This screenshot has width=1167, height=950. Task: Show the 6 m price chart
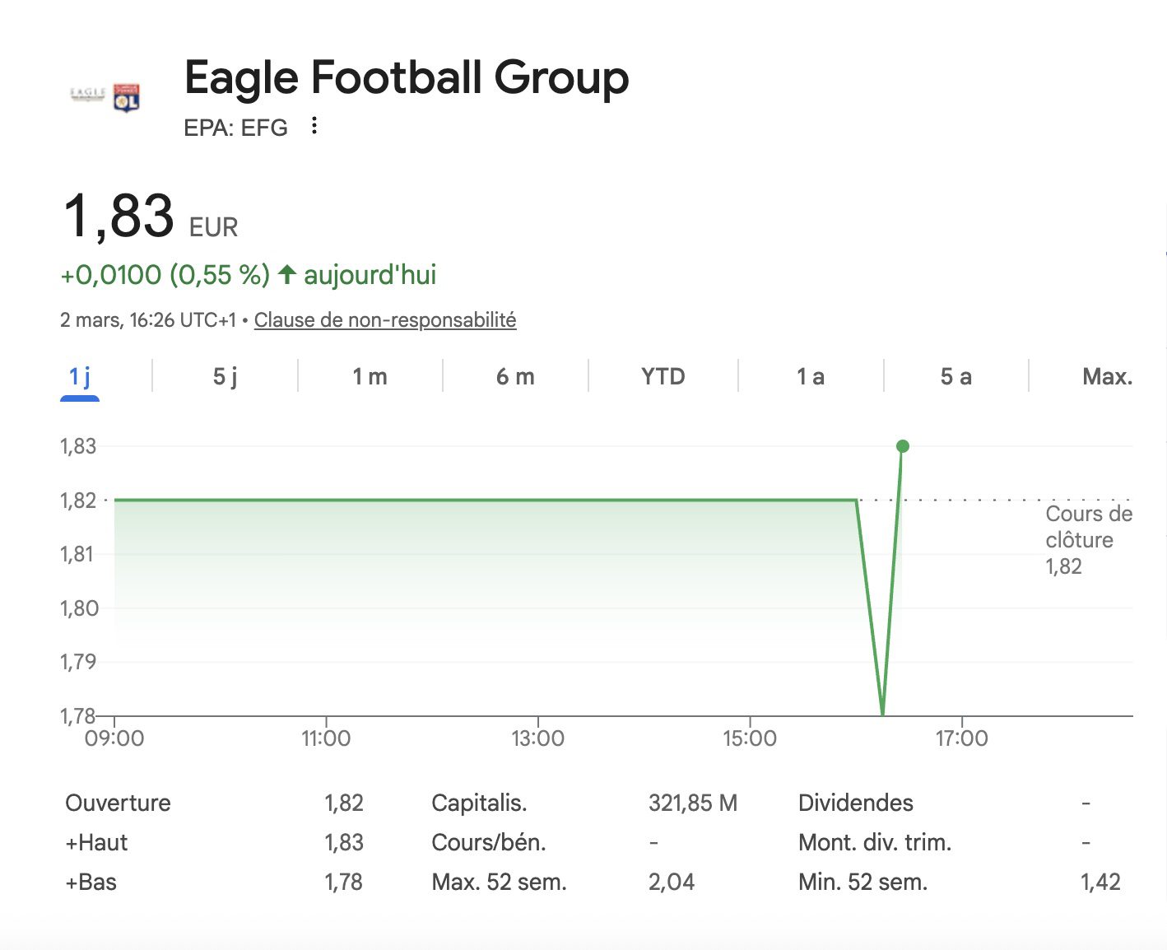tap(515, 377)
